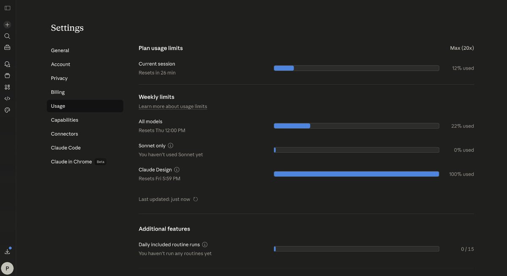Click info icon next to Sonnet only
Image resolution: width=507 pixels, height=276 pixels.
pyautogui.click(x=170, y=145)
